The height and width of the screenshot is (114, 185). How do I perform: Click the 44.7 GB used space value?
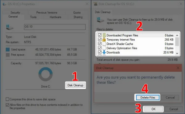[72, 49]
